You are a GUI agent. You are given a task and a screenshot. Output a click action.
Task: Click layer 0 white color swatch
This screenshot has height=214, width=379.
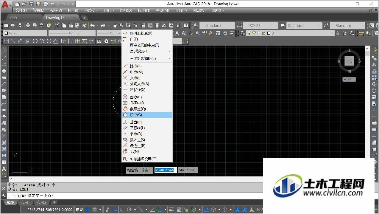click(268, 33)
